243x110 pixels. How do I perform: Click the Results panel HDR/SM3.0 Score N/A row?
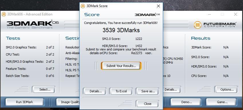pyautogui.click(x=210, y=66)
